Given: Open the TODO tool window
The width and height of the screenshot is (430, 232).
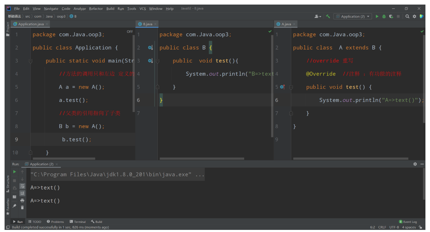Looking at the screenshot, I should pyautogui.click(x=35, y=222).
